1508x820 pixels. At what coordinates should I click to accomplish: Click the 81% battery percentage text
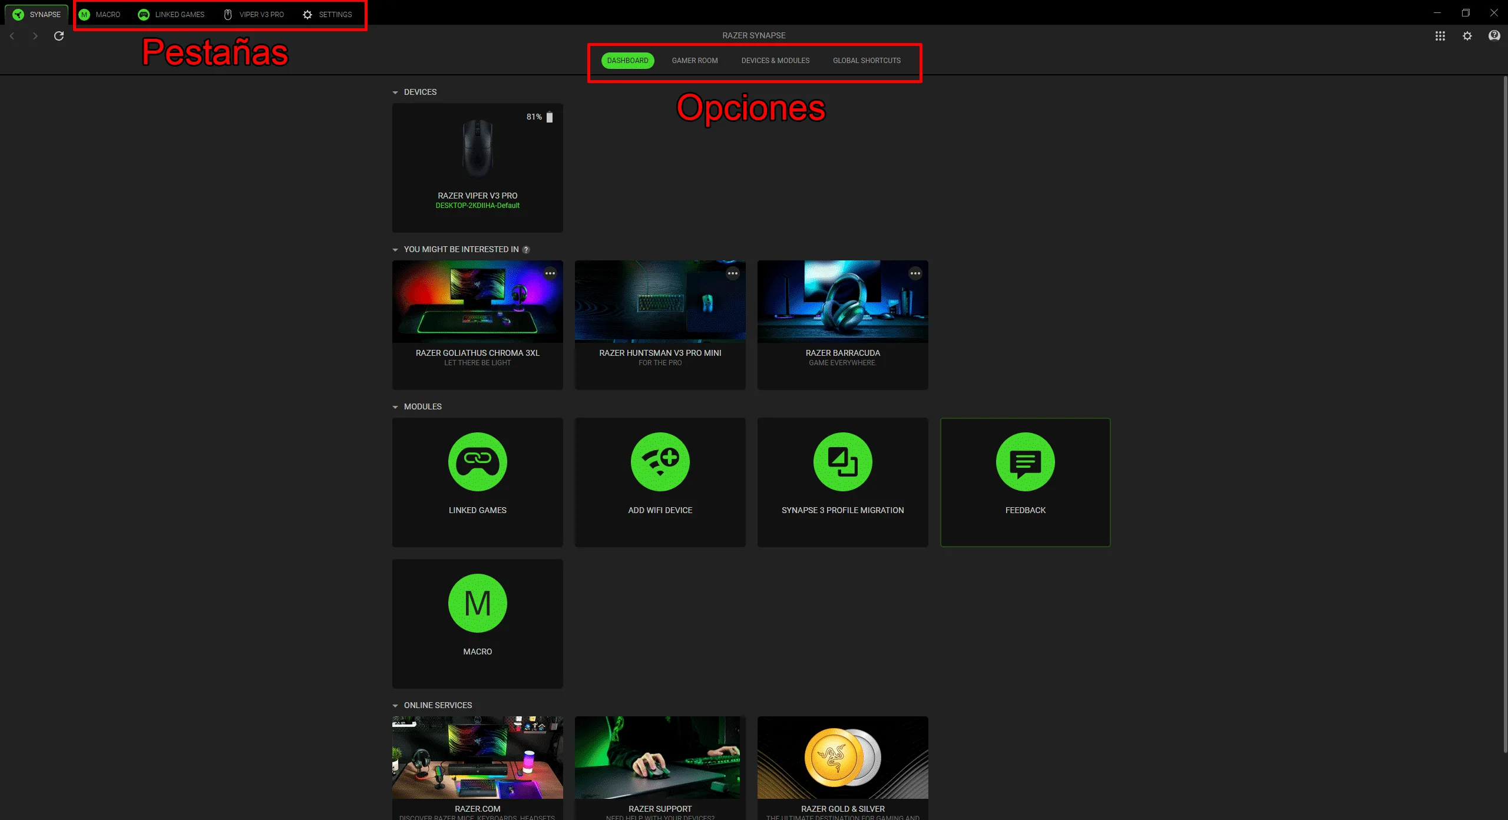click(534, 117)
